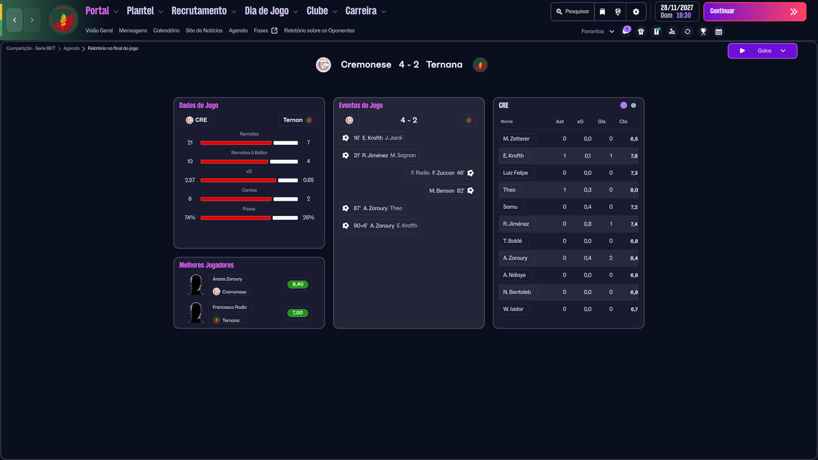Select Luiz Felipe in the player table
The image size is (818, 460).
click(x=516, y=172)
